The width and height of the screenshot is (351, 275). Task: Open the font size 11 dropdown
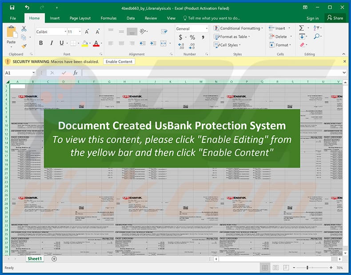[x=80, y=32]
